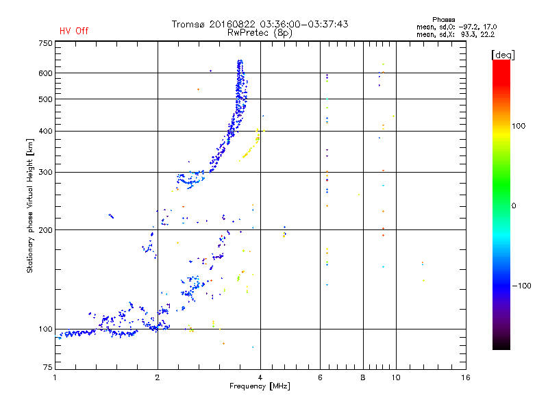Viewport: 548px width, 411px height.
Task: Click the y-axis label '200'
Action: coord(45,230)
